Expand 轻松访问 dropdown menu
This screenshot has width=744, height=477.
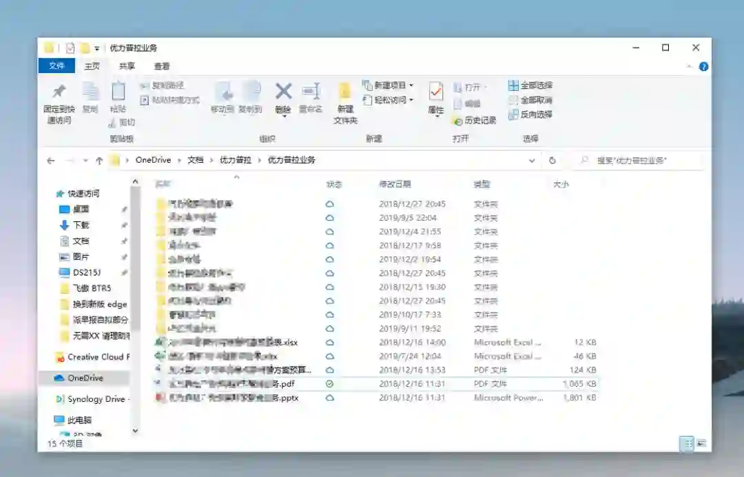(x=411, y=100)
